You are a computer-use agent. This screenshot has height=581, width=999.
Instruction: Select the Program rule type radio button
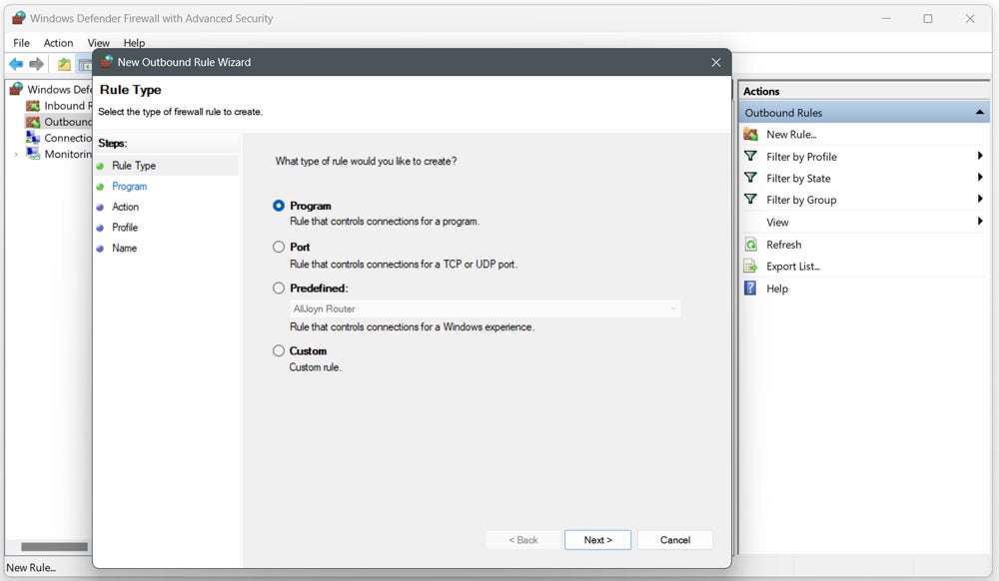click(x=278, y=207)
